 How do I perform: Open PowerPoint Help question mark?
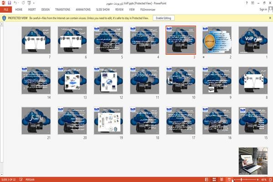coord(247,3)
